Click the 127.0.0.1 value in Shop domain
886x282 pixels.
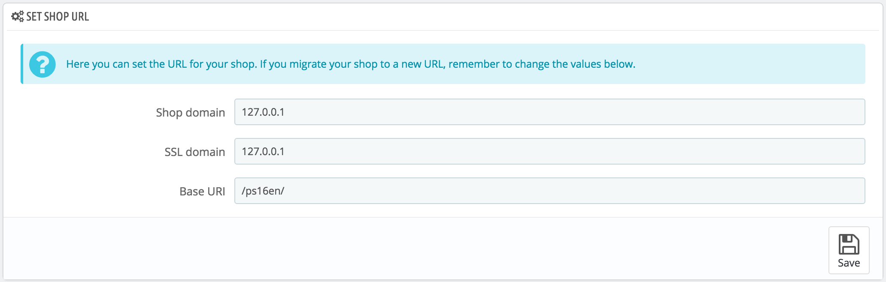(x=263, y=112)
